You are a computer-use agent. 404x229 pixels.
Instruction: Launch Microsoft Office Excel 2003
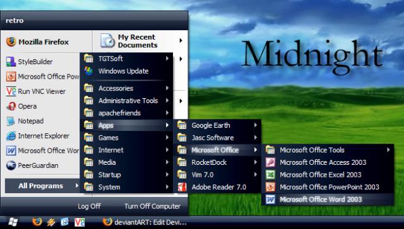tap(328, 175)
